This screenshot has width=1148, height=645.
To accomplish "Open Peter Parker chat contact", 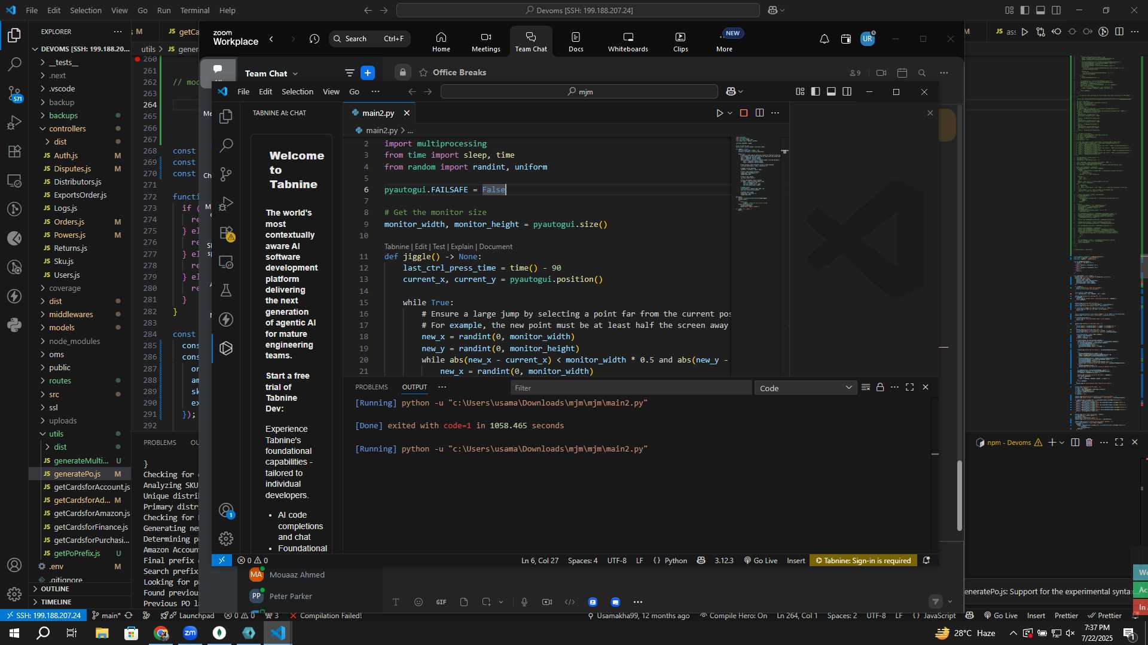I will (291, 596).
